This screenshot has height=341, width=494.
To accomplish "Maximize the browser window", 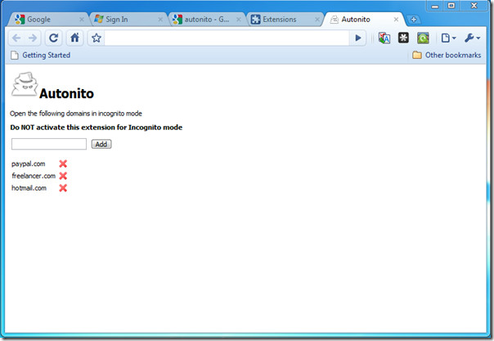I will [x=451, y=6].
